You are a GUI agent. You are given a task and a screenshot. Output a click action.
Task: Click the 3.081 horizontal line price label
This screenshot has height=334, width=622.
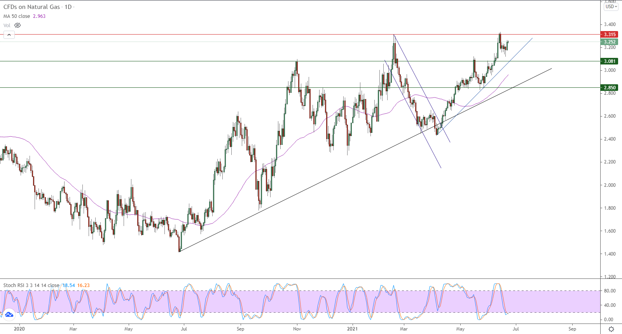point(609,61)
